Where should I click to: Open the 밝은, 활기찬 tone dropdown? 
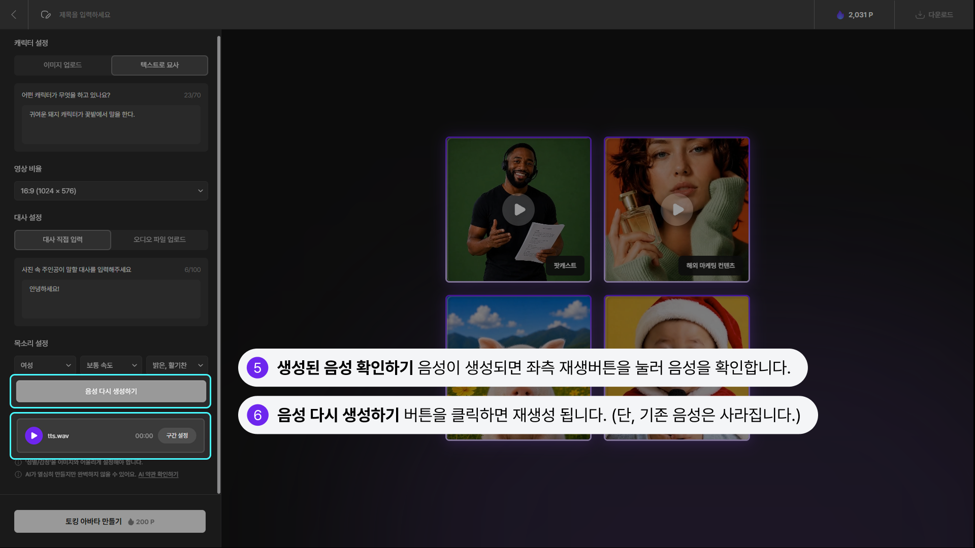coord(177,365)
